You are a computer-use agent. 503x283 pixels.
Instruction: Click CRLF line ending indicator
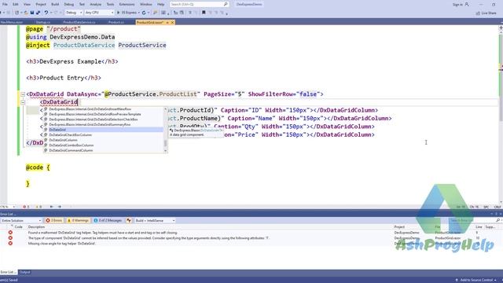click(x=497, y=207)
